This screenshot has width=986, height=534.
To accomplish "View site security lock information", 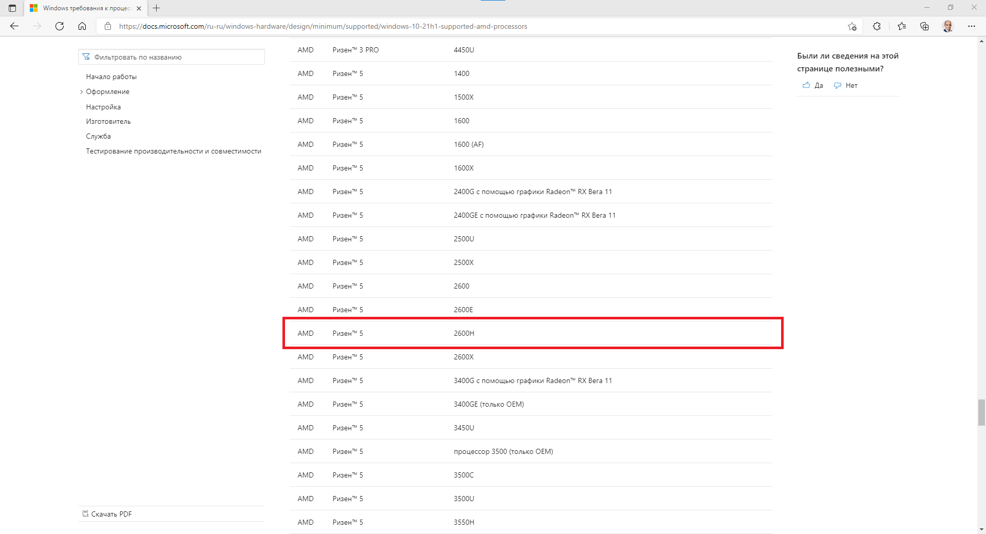I will tap(108, 26).
